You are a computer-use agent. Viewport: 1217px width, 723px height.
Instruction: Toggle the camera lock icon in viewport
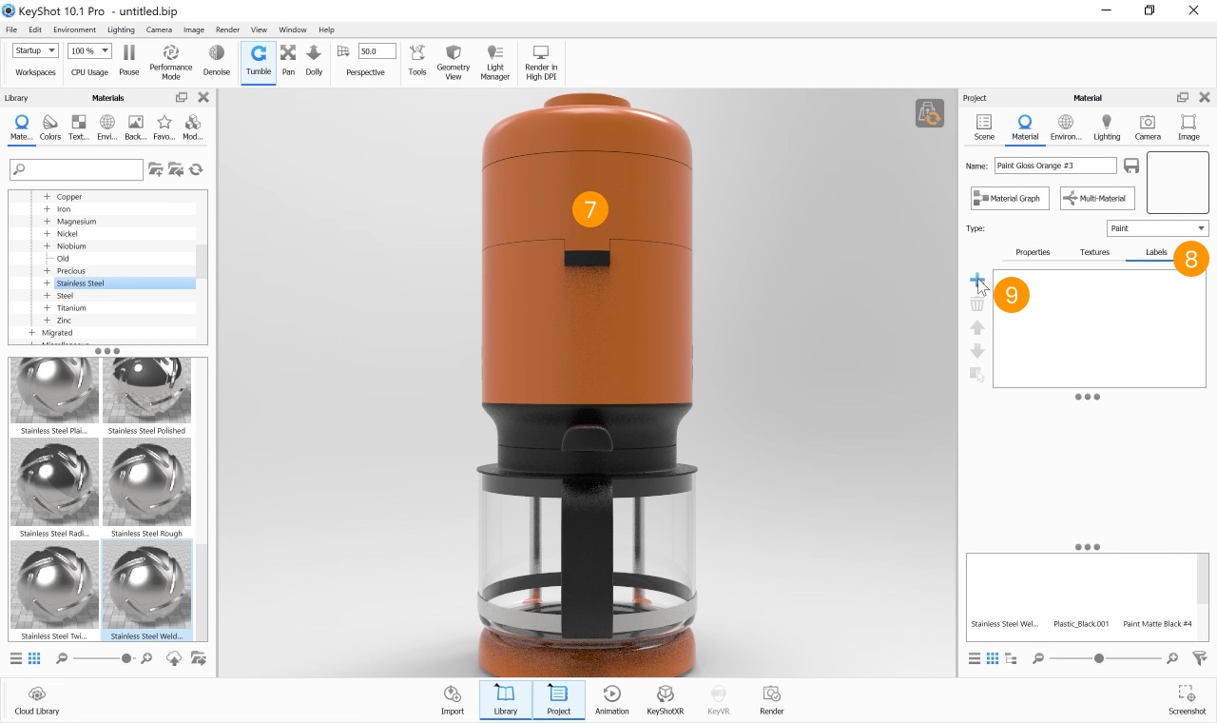929,112
